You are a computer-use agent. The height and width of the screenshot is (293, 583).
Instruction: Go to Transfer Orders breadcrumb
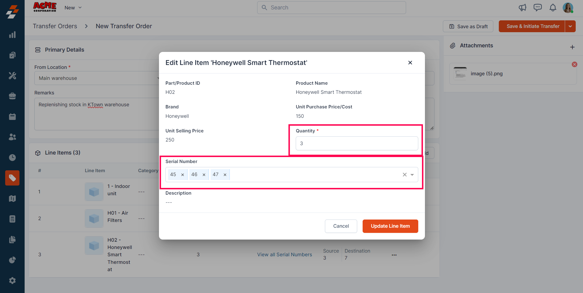point(55,26)
